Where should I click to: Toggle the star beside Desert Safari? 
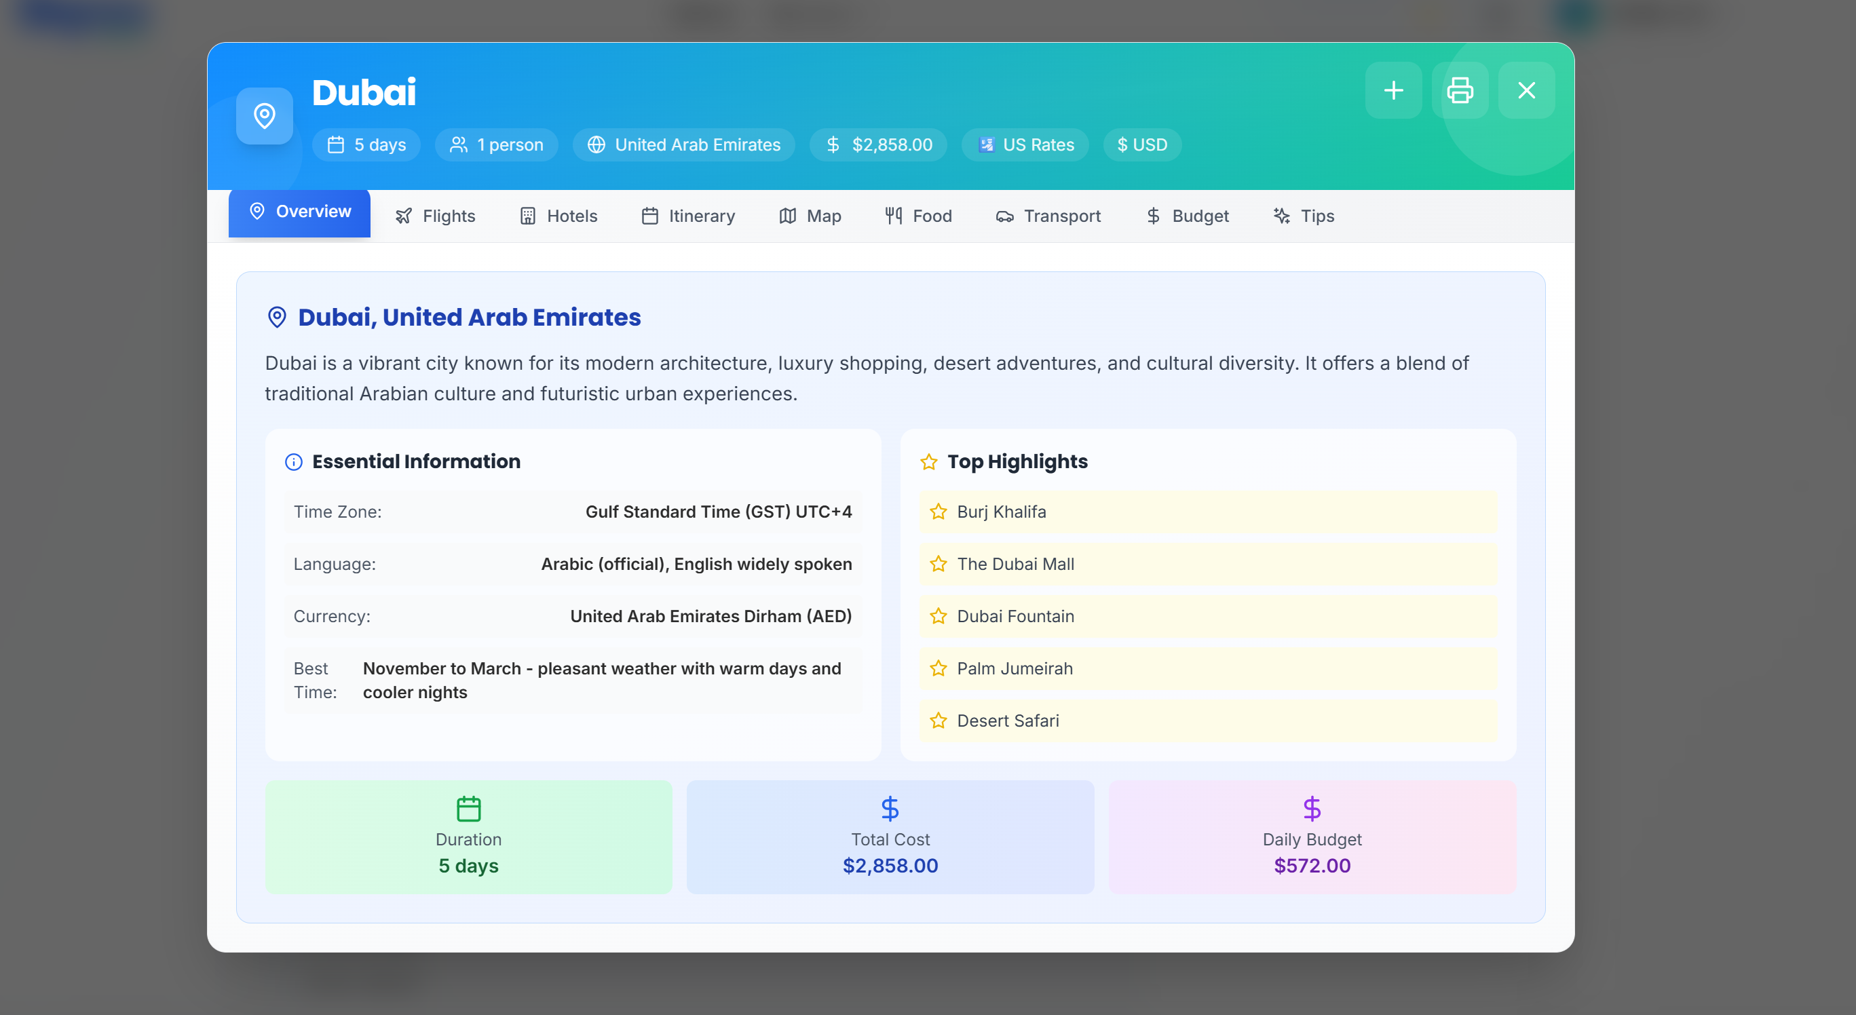(x=938, y=721)
